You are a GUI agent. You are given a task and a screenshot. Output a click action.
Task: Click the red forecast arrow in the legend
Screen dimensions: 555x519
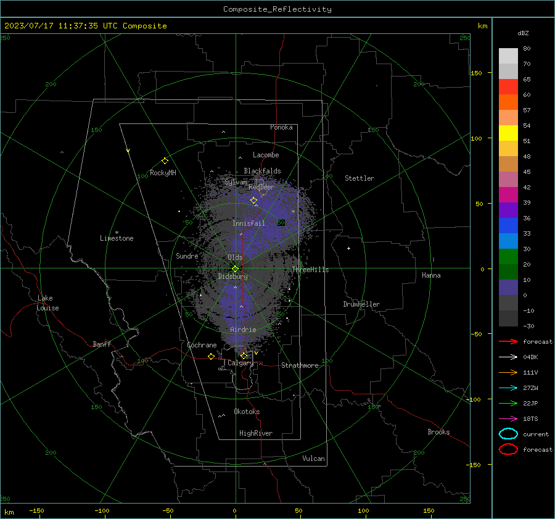pyautogui.click(x=508, y=341)
